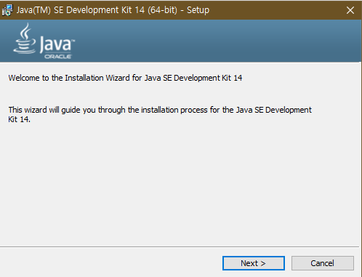
Task: Click 'Java SE Development' at end of paragraph line
Action: [274, 110]
